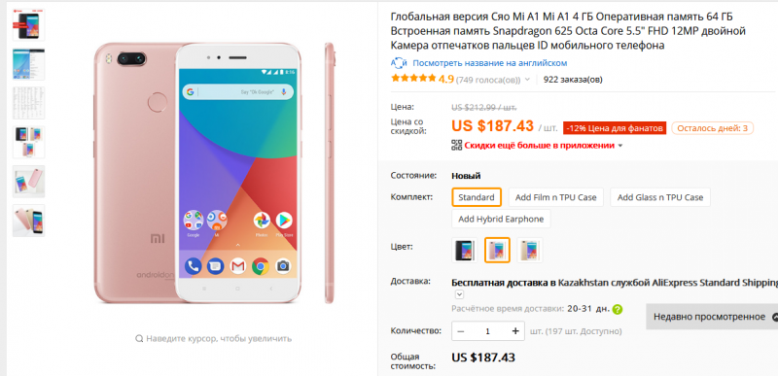Select the Standard bundle option
The image size is (778, 376).
(477, 197)
